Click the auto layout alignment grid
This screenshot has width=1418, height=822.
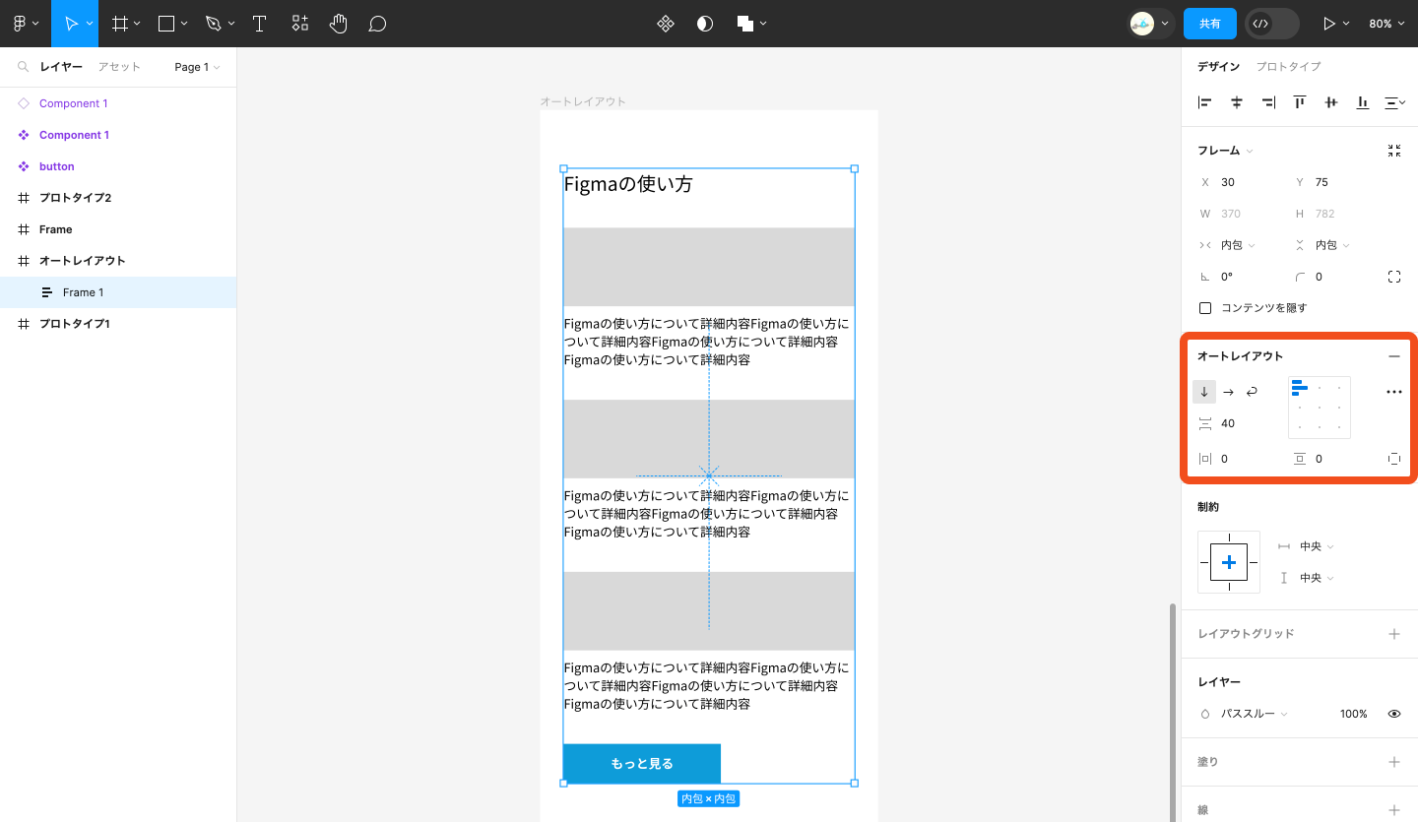1320,408
